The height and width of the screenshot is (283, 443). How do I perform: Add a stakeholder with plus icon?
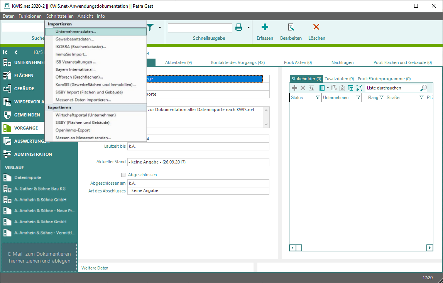[x=294, y=88]
